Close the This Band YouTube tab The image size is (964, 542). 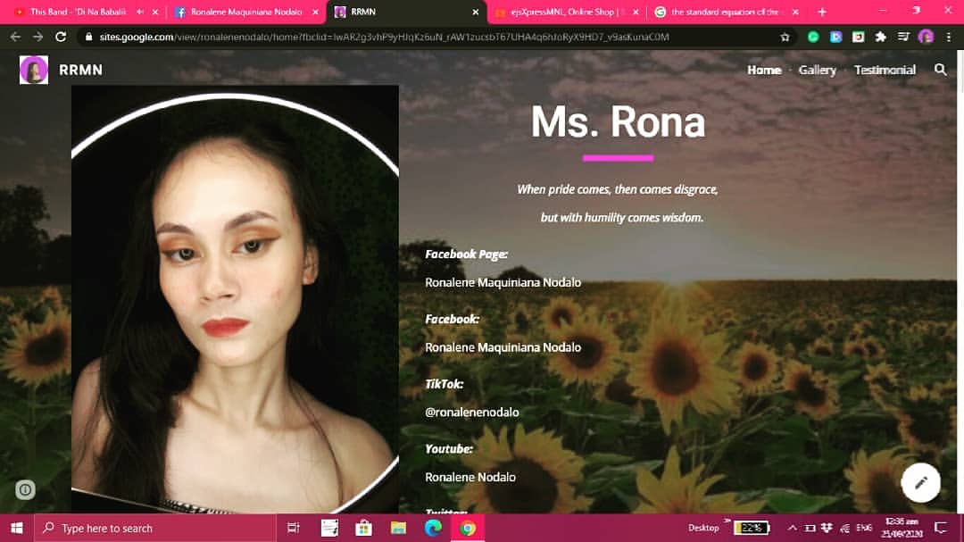(155, 12)
